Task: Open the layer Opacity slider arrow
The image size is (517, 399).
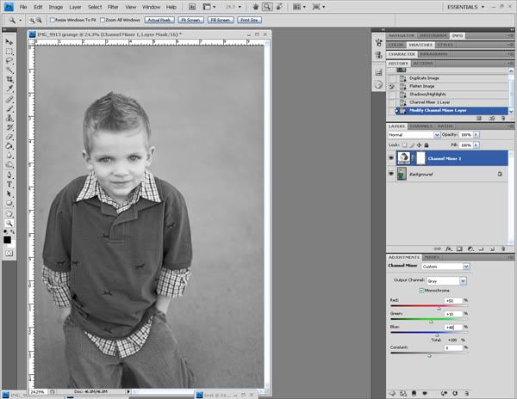Action: coord(476,134)
